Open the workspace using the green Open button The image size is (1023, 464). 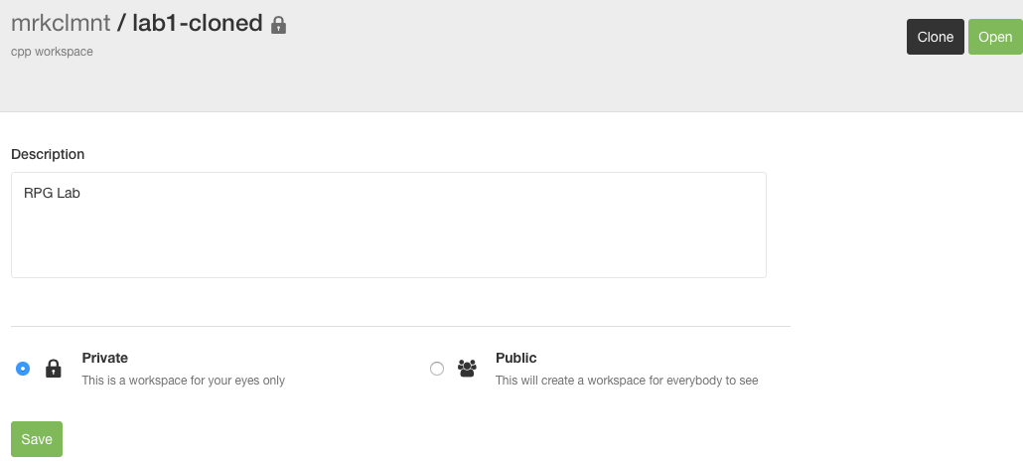(x=995, y=37)
